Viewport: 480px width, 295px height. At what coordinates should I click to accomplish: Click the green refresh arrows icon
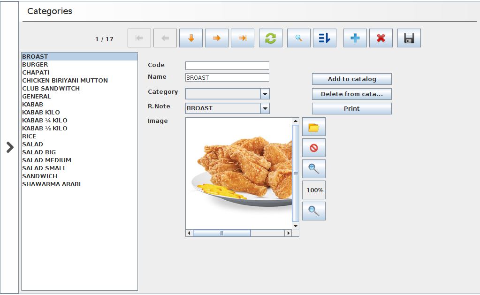[271, 38]
